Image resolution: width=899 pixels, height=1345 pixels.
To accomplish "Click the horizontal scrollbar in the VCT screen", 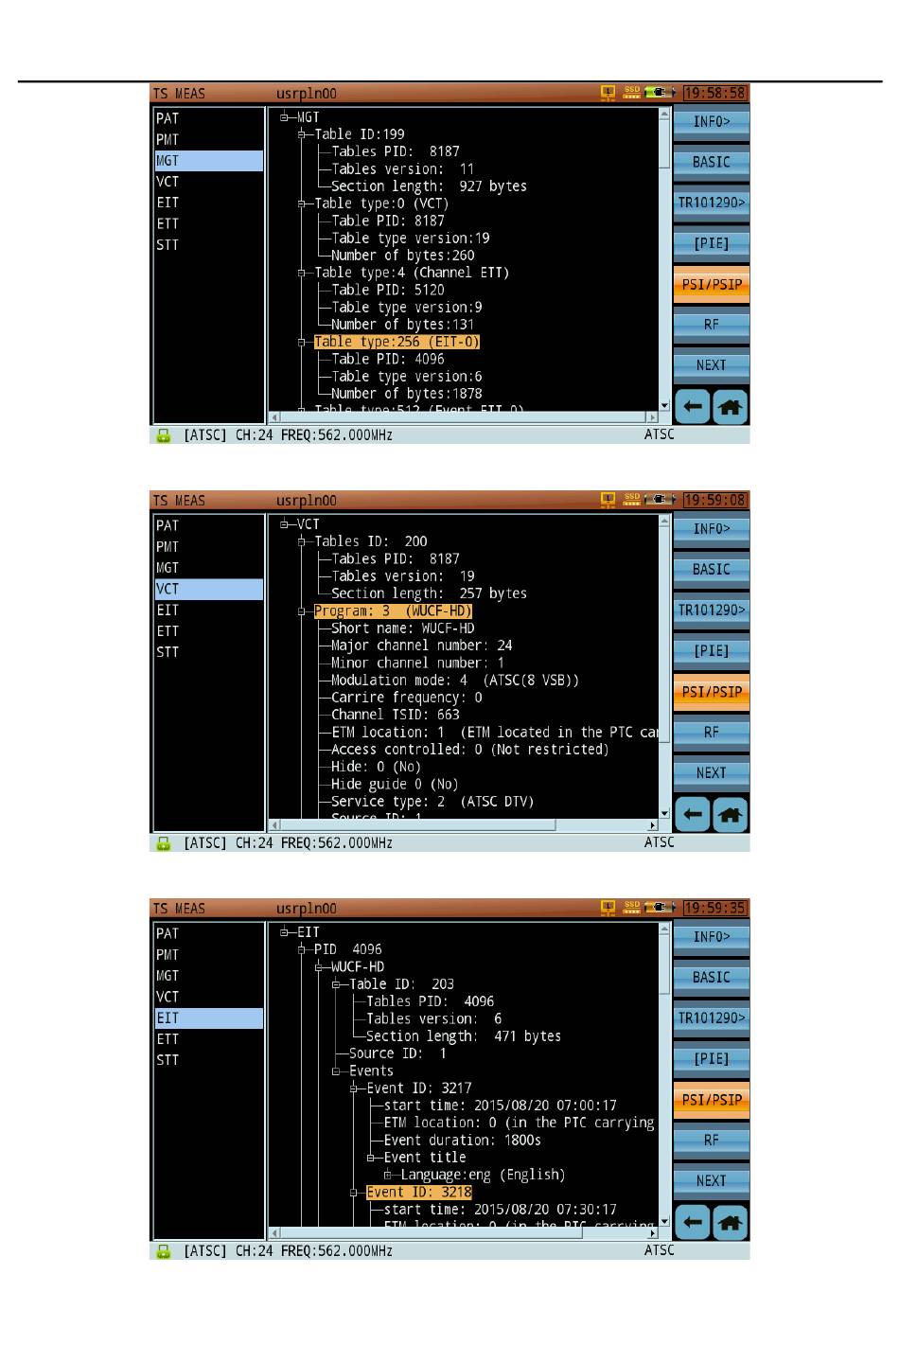I will pos(414,825).
